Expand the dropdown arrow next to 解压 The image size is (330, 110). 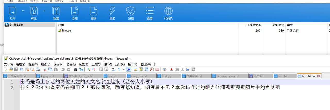(x=44, y=11)
